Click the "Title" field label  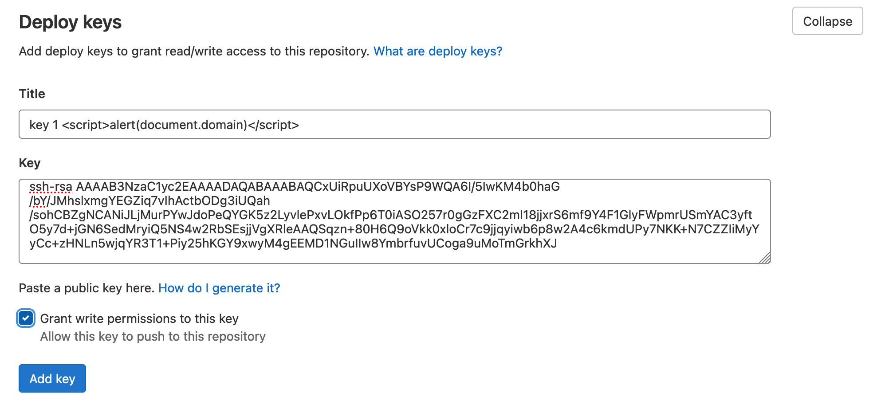[32, 94]
